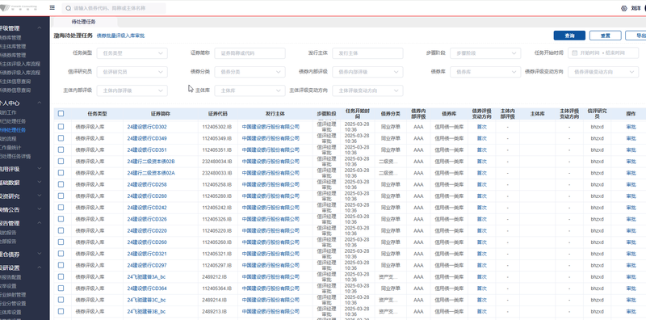Switch to the 待处理任务 tab

coord(83,23)
